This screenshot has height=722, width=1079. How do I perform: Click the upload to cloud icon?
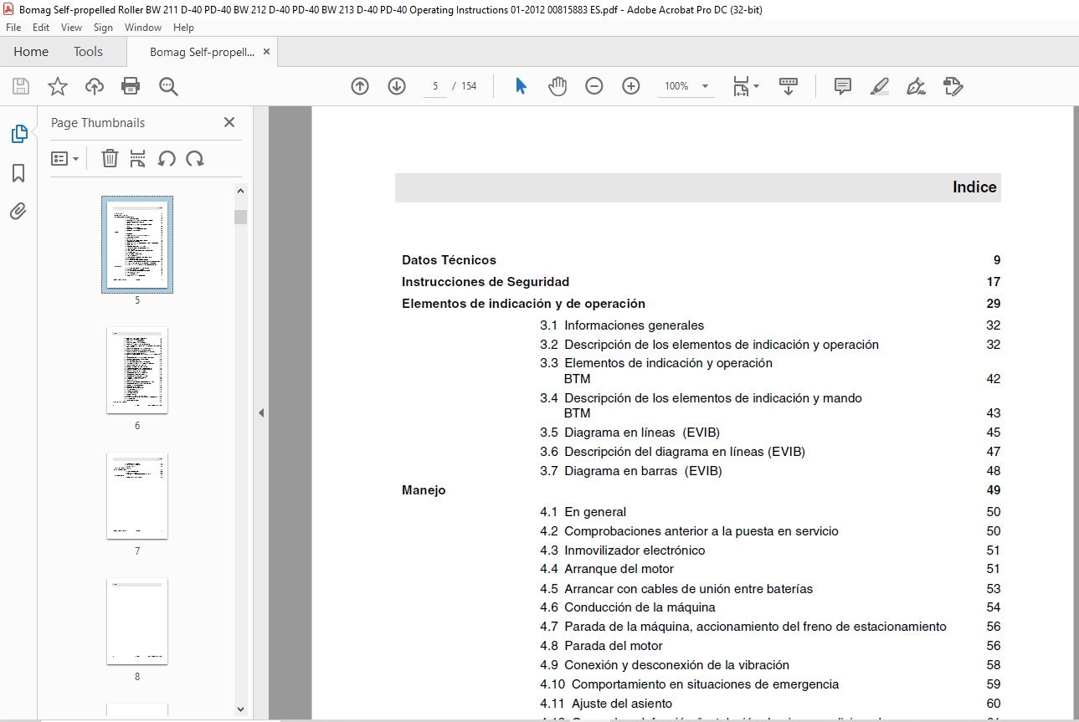tap(94, 86)
